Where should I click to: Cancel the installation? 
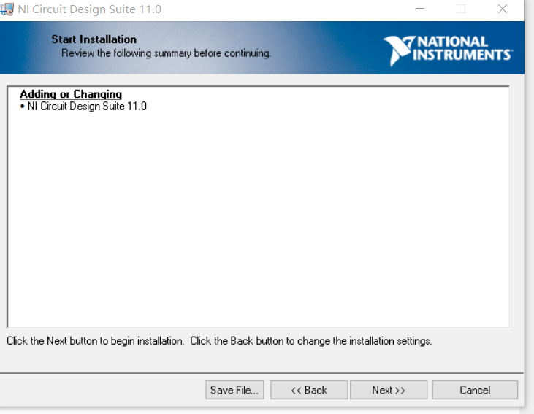click(475, 390)
